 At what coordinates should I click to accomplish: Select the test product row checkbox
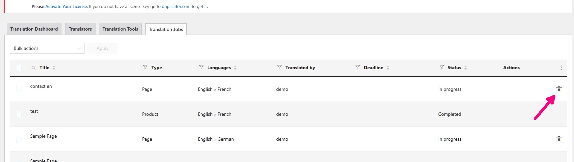click(x=19, y=114)
